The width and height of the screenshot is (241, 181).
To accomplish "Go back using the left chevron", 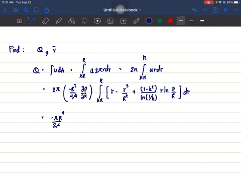I will point(5,10).
